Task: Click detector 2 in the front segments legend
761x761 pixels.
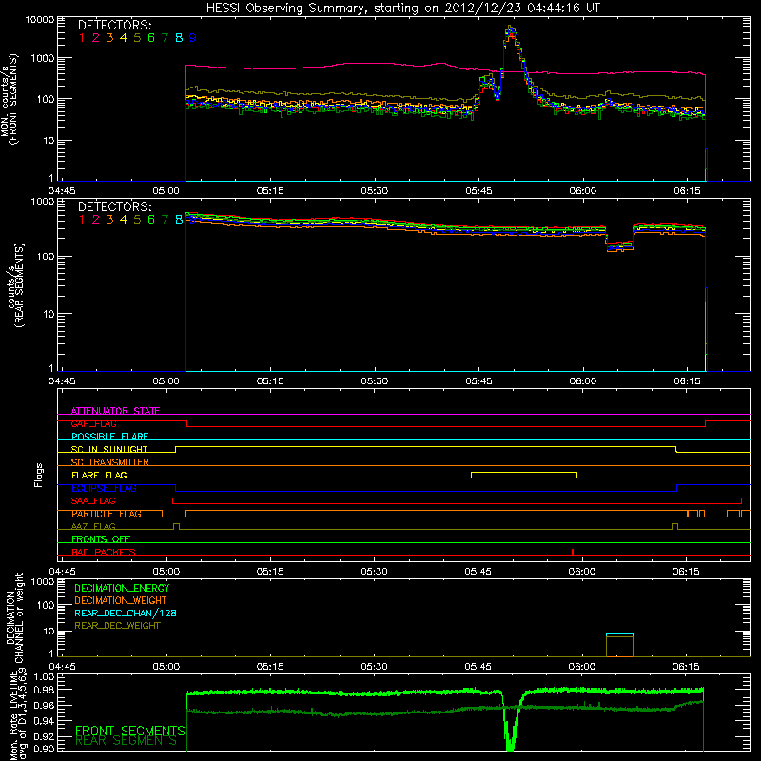Action: pyautogui.click(x=96, y=38)
